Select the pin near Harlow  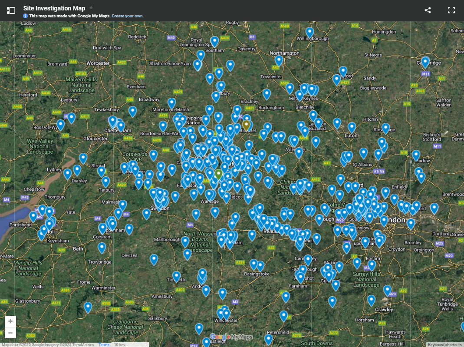pyautogui.click(x=416, y=155)
